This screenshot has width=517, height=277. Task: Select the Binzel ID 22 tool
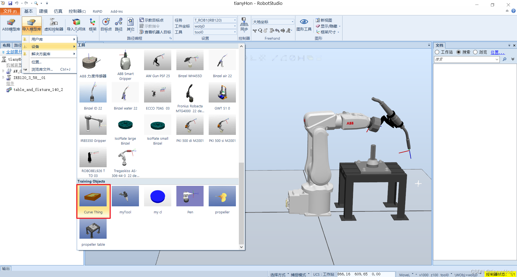93,96
